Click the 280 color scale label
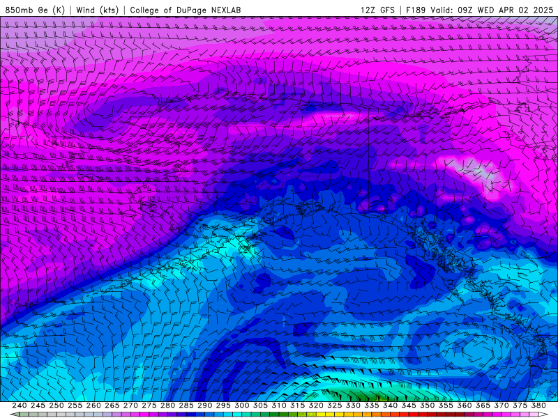This screenshot has height=418, width=558. (x=167, y=405)
